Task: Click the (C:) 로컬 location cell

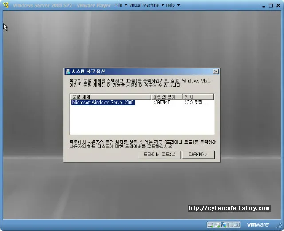Action: point(196,103)
